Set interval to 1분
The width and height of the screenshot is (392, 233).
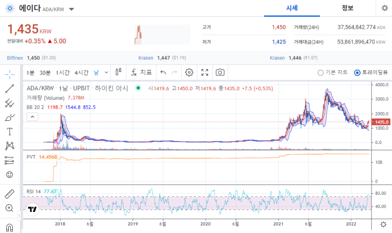pos(30,72)
